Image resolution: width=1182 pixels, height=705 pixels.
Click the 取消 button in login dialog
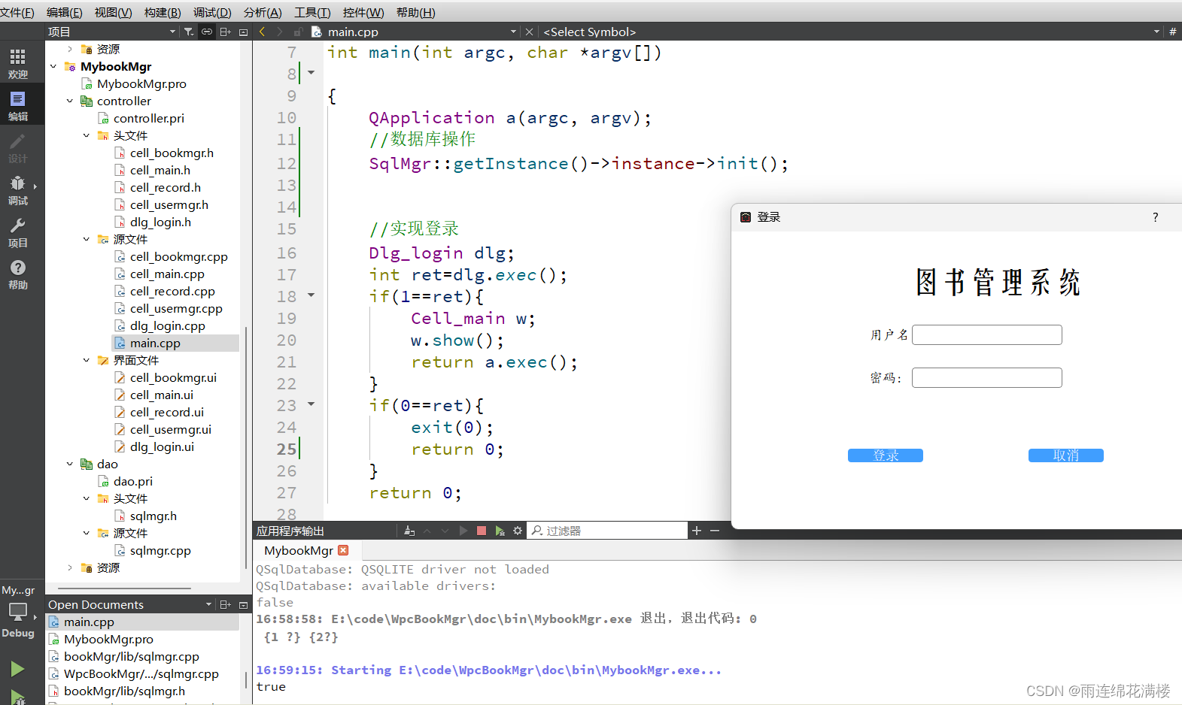point(1065,455)
